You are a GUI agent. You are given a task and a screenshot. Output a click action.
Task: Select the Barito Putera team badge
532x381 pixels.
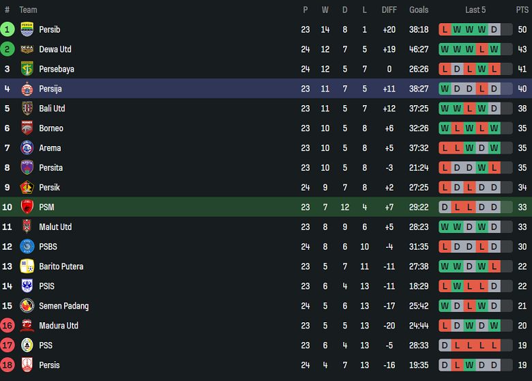[27, 266]
